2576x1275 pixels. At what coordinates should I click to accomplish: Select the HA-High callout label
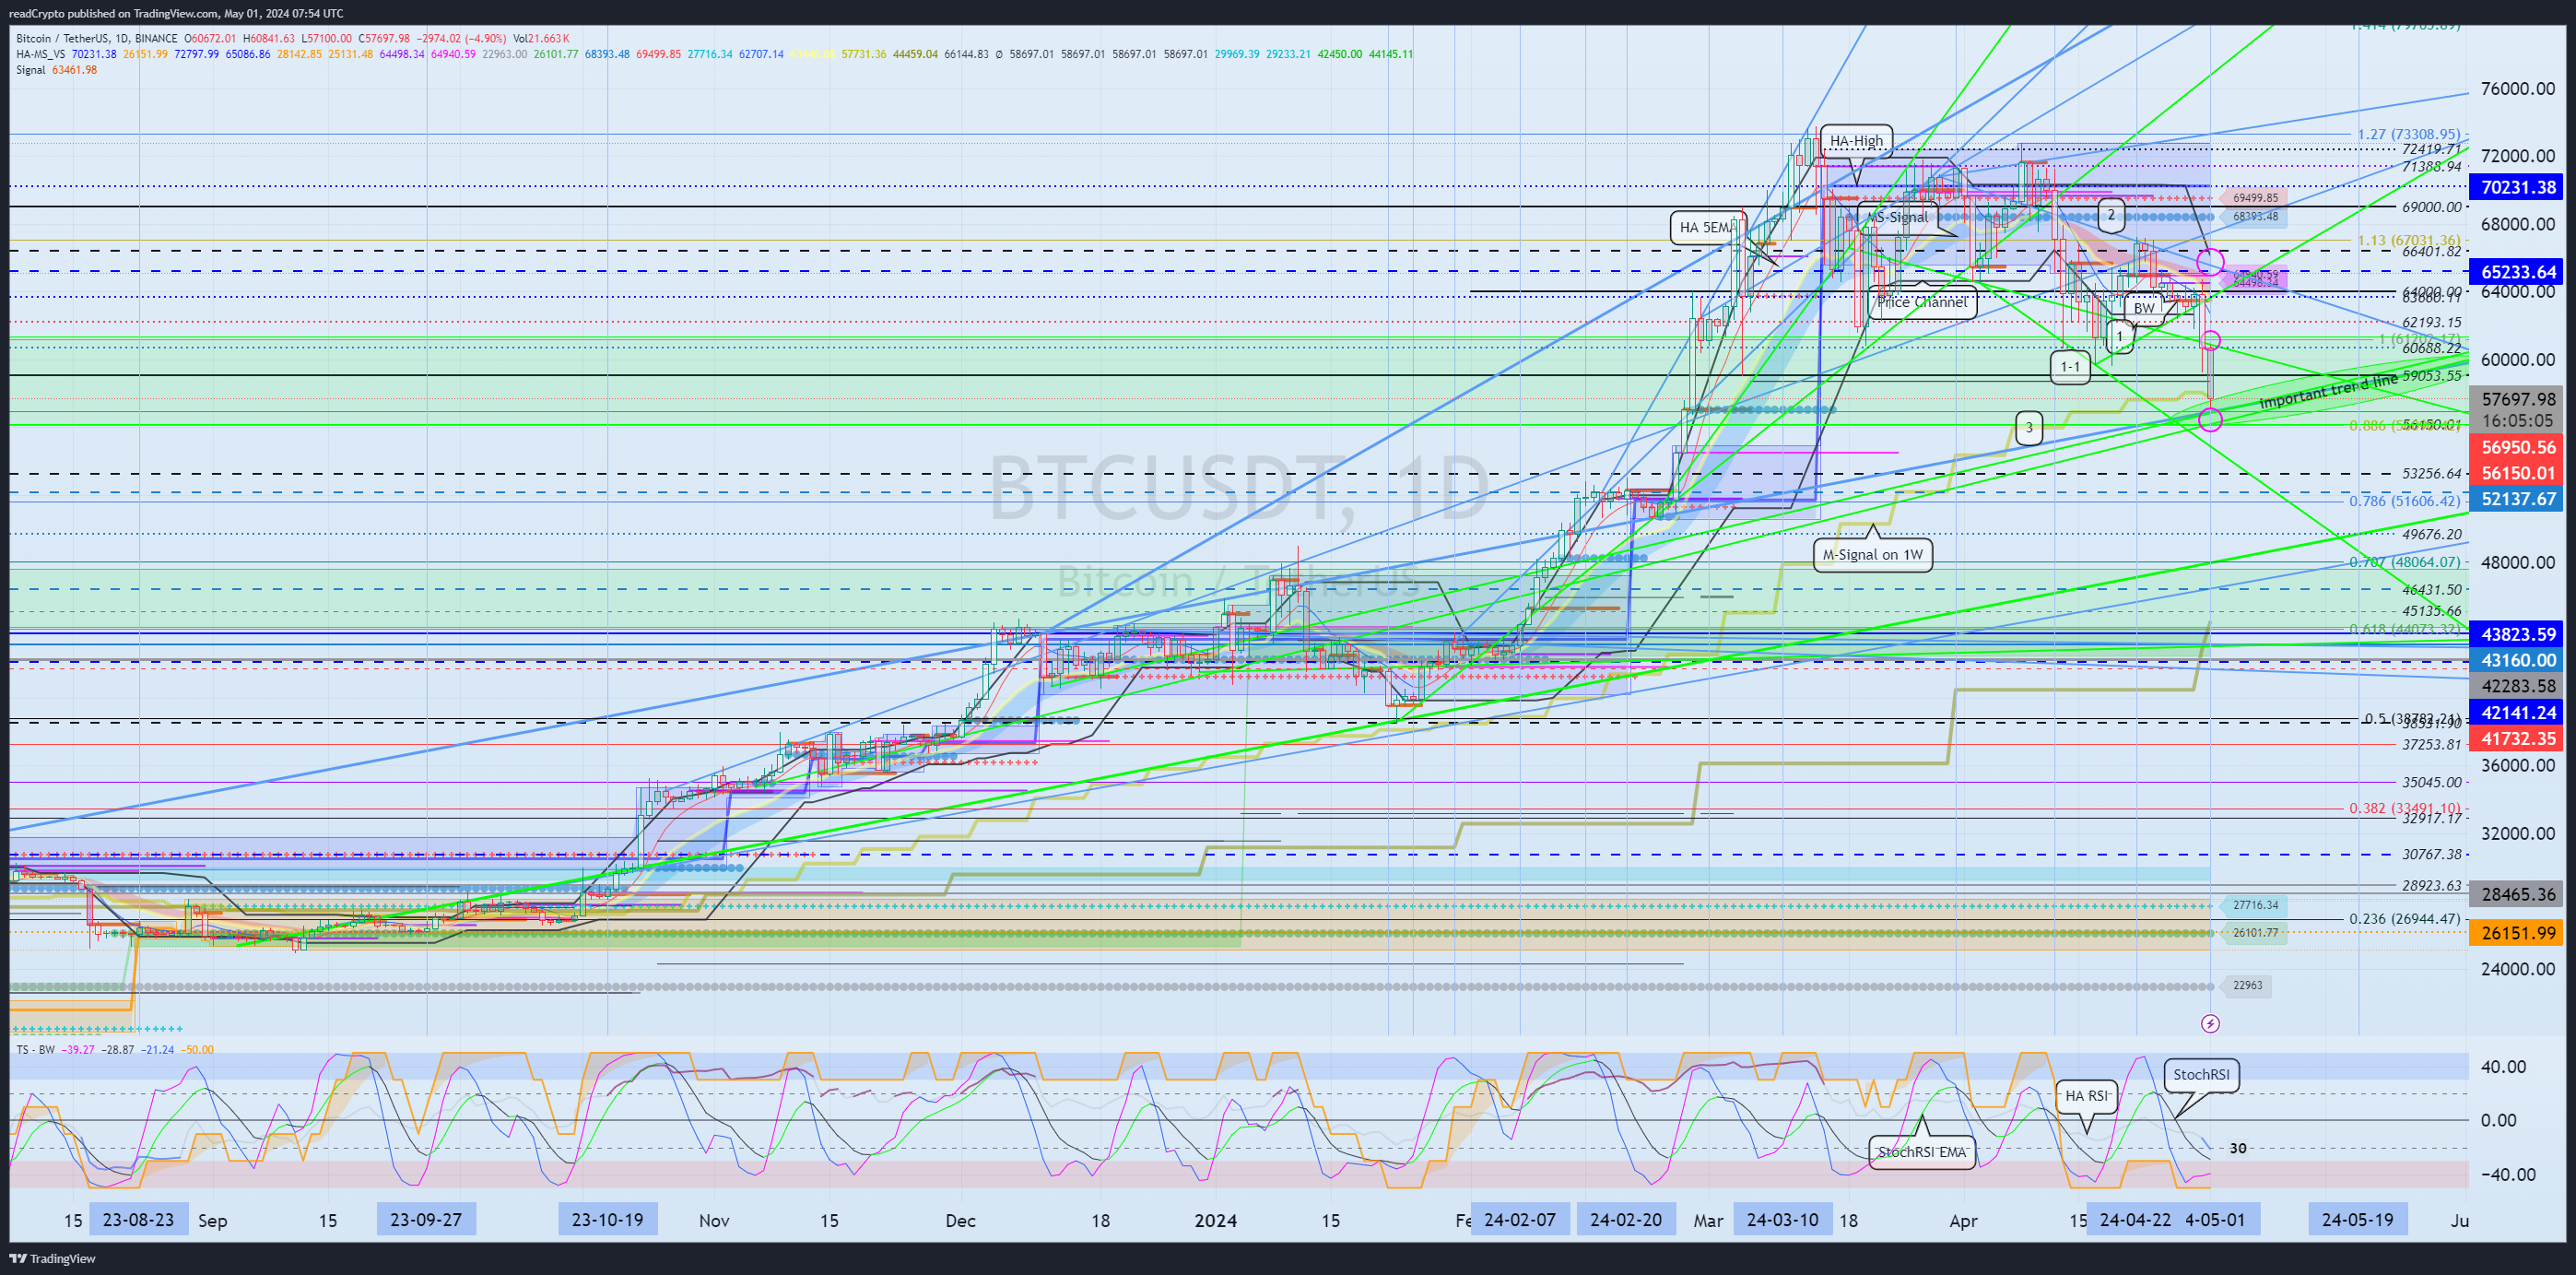pyautogui.click(x=1856, y=141)
